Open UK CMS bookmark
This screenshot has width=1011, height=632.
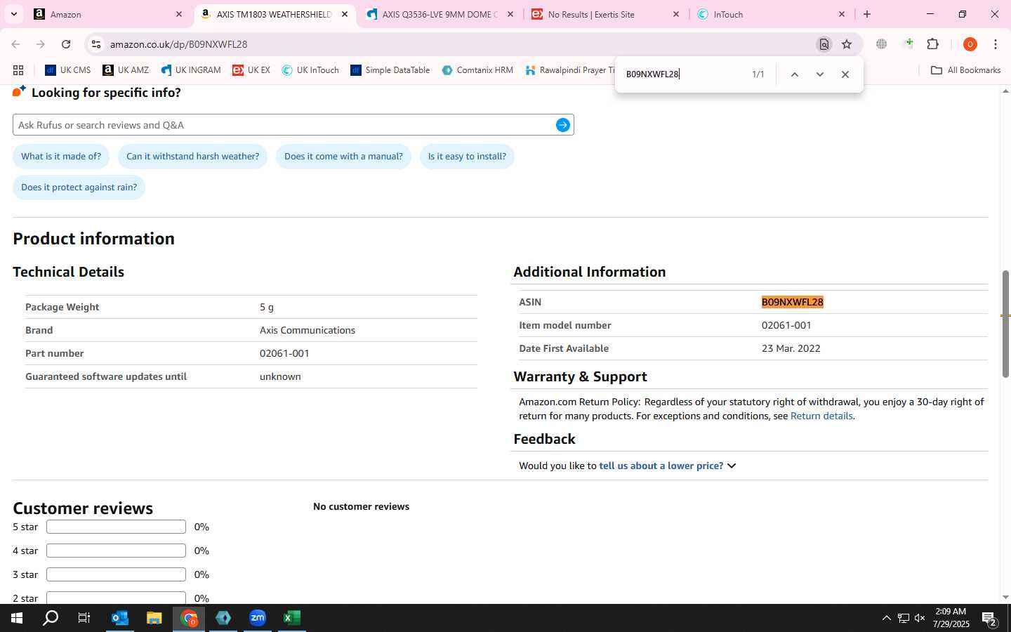(x=68, y=70)
